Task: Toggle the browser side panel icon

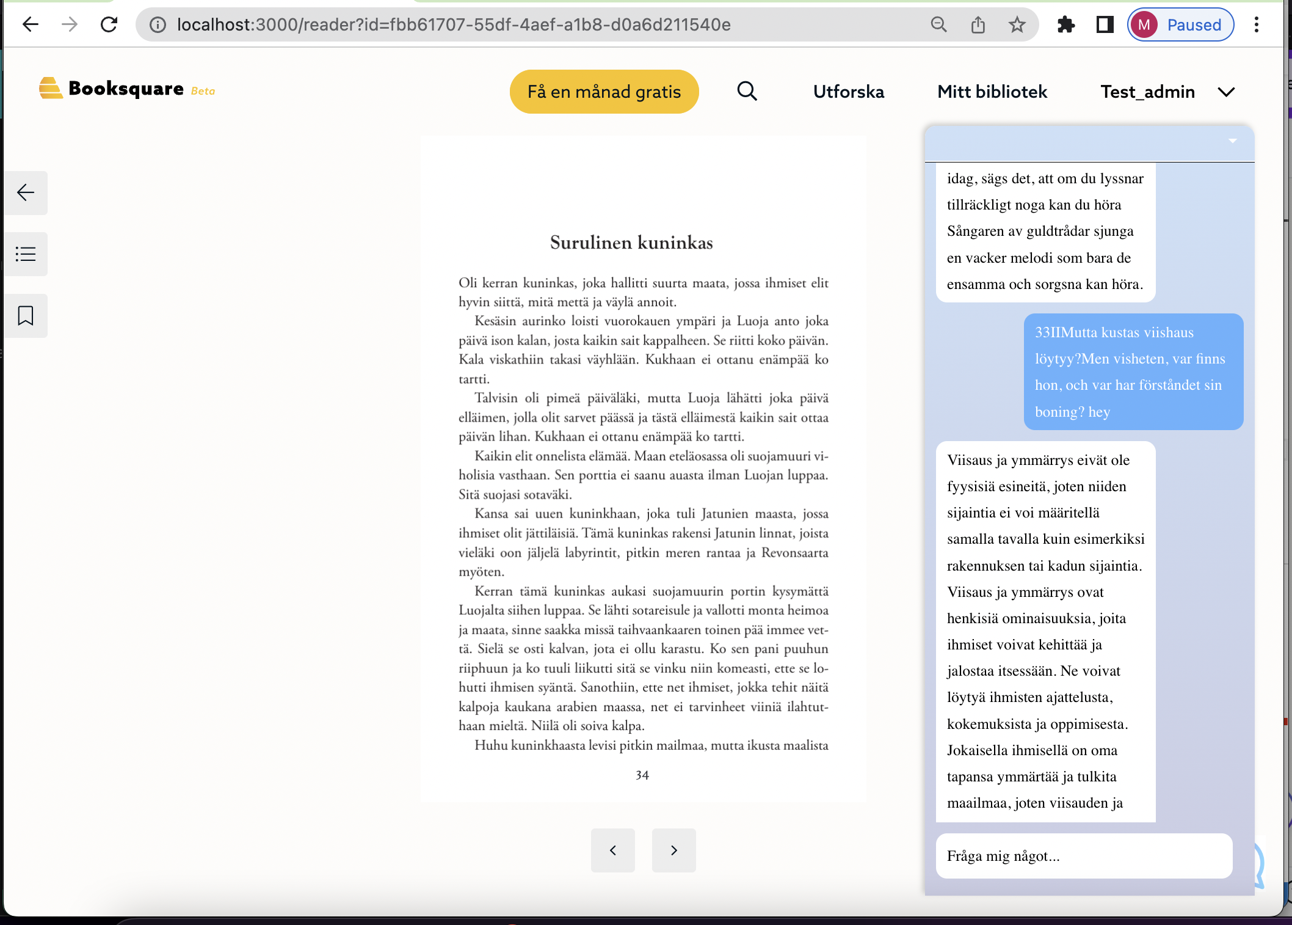Action: tap(1105, 25)
